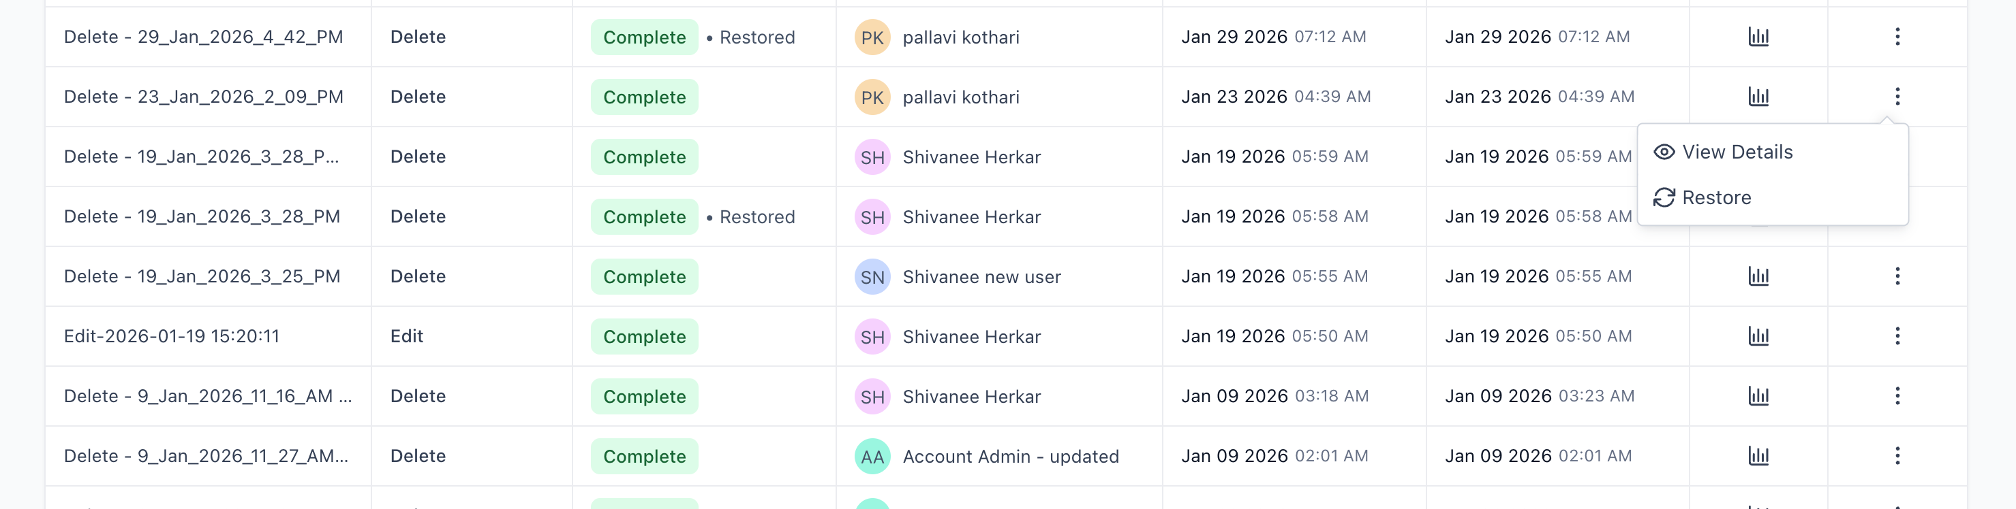
Task: Click SN avatar for Shivanee new user
Action: pyautogui.click(x=871, y=276)
